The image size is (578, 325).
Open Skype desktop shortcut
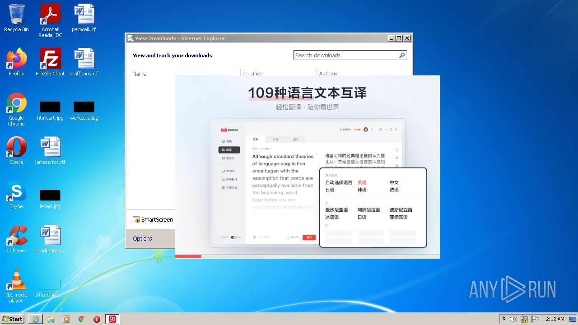click(16, 195)
